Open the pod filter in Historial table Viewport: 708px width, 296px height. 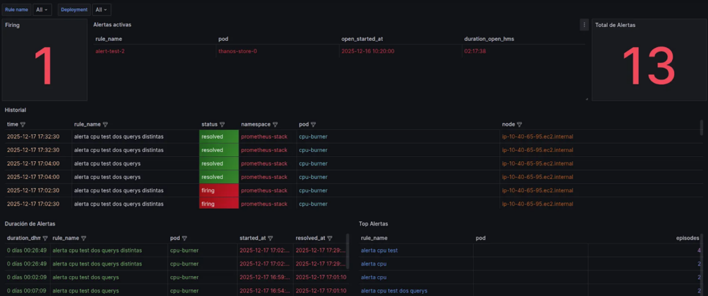[313, 124]
